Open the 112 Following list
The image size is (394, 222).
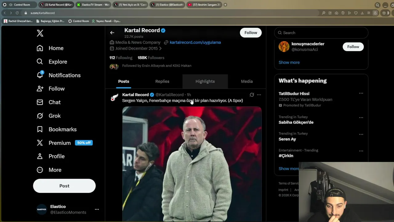point(121,58)
